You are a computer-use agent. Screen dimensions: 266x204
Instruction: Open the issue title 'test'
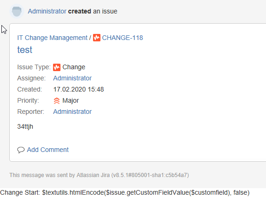(x=25, y=50)
